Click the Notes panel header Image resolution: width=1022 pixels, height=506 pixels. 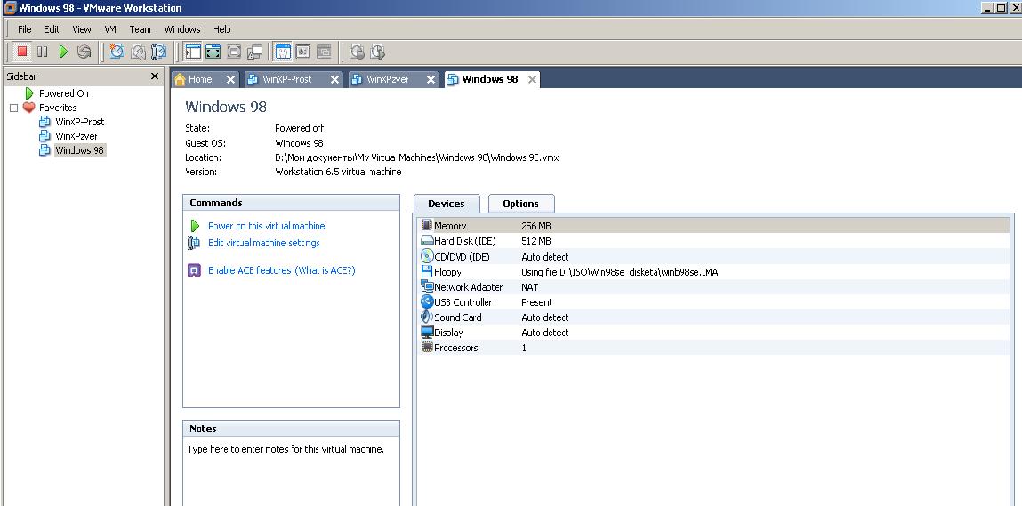(291, 429)
